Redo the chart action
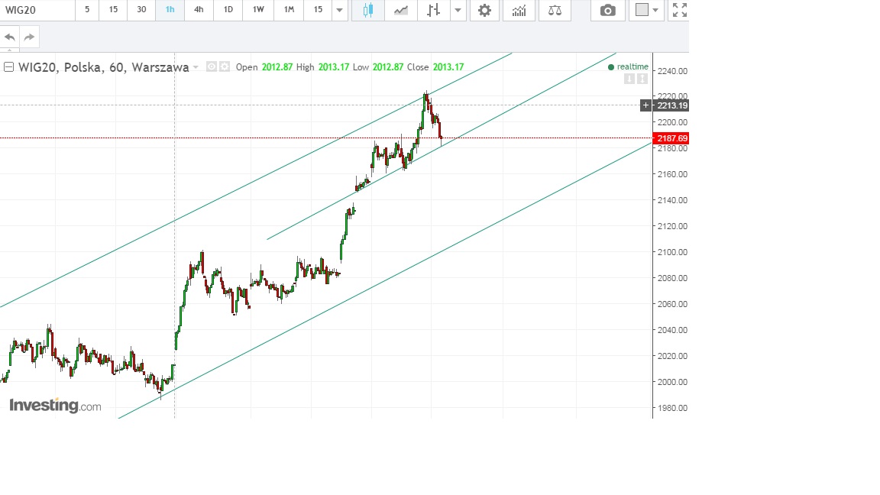Viewport: 880px width, 495px height. point(29,37)
